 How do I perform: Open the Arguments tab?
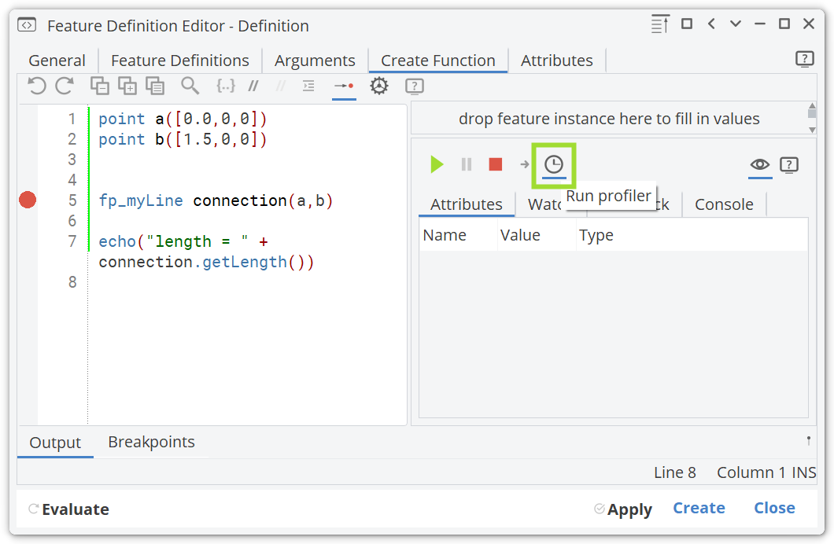pyautogui.click(x=315, y=61)
